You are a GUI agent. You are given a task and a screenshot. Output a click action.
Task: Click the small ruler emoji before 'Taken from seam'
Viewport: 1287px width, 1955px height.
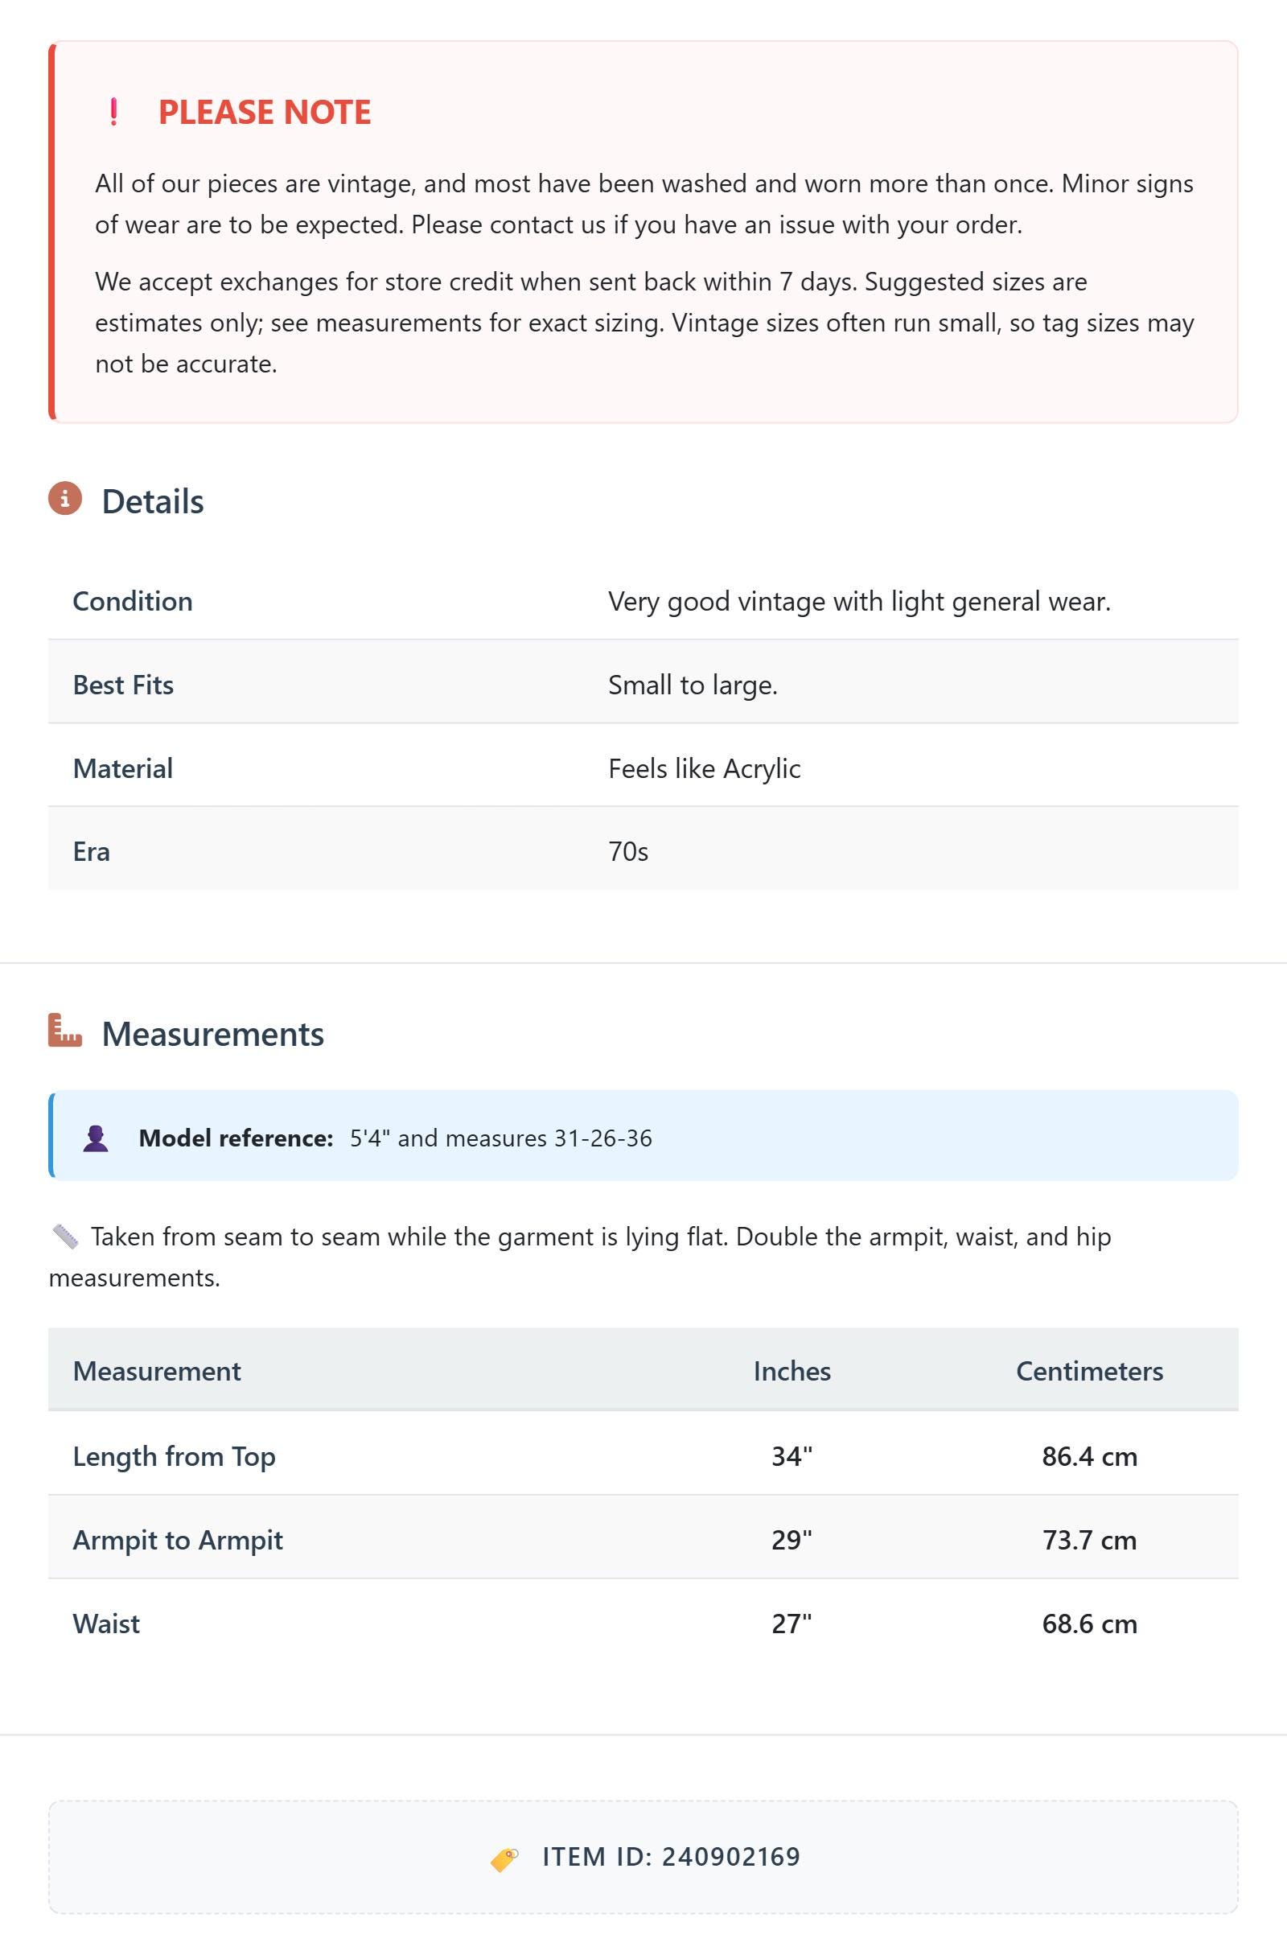coord(65,1237)
